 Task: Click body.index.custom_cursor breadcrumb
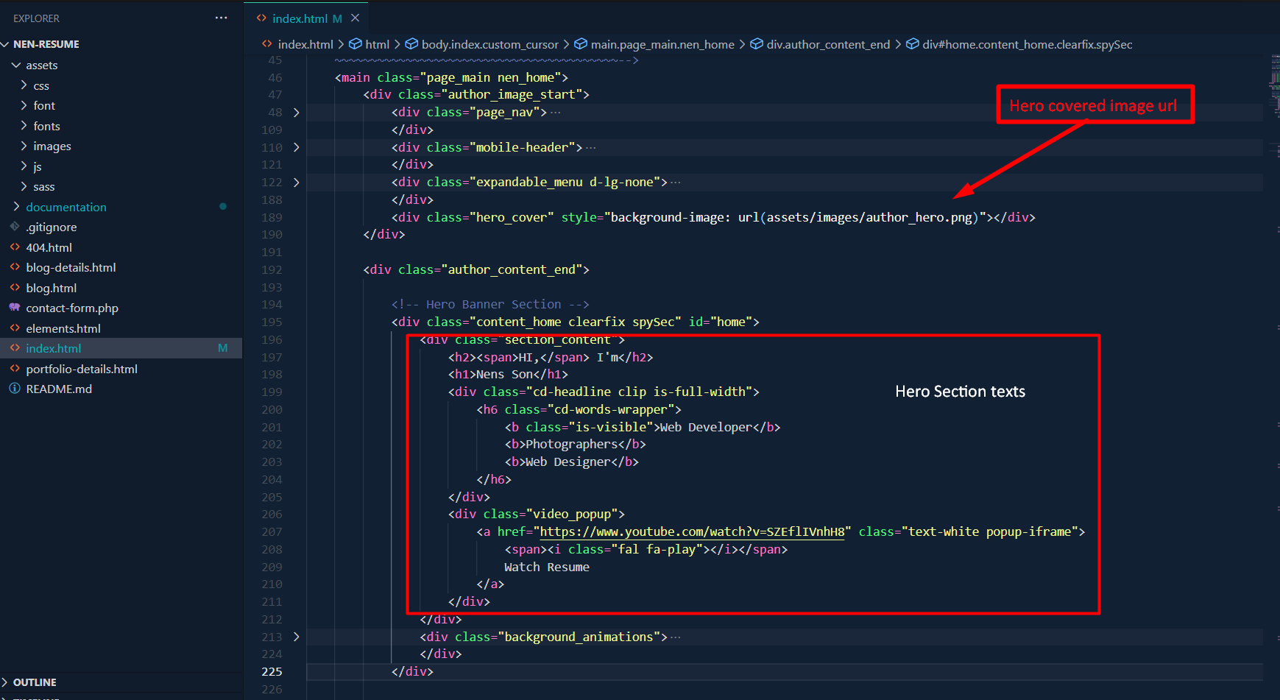pyautogui.click(x=489, y=44)
